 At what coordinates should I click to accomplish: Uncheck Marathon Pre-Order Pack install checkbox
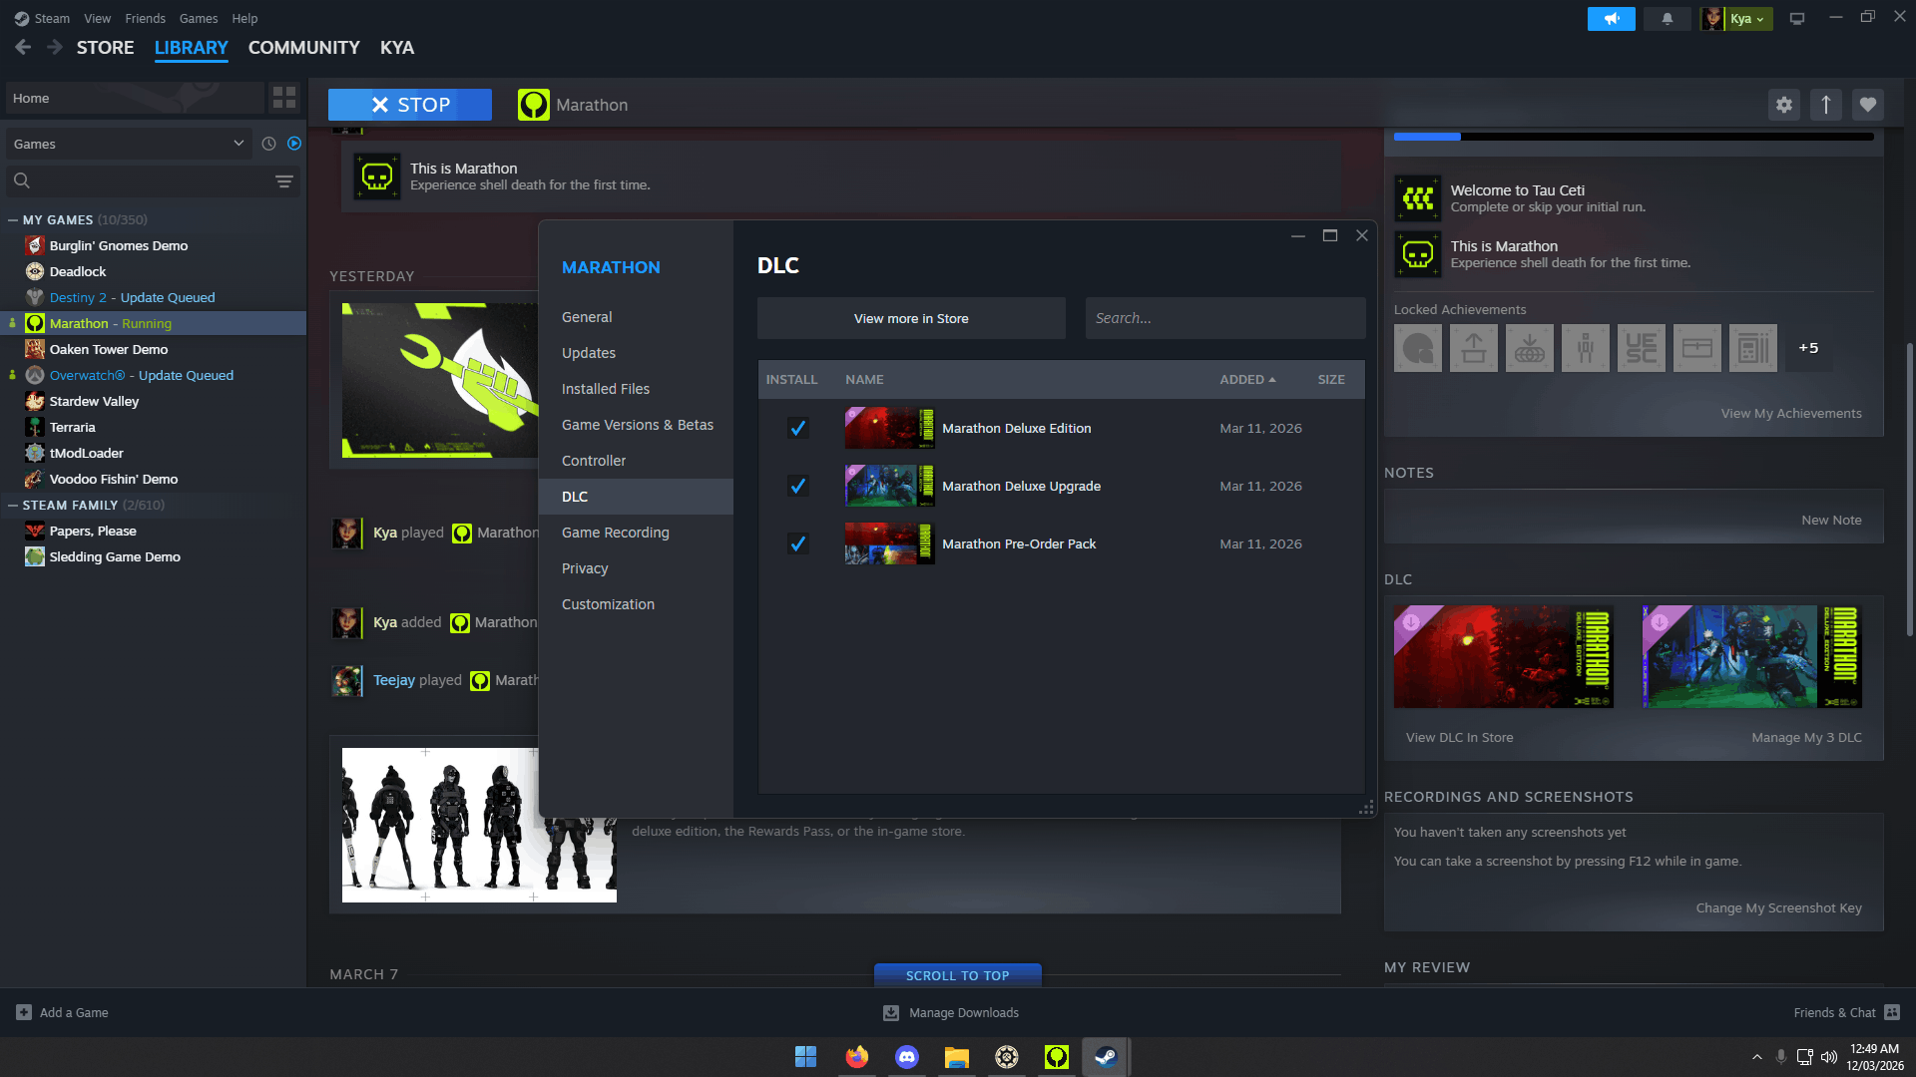[797, 544]
